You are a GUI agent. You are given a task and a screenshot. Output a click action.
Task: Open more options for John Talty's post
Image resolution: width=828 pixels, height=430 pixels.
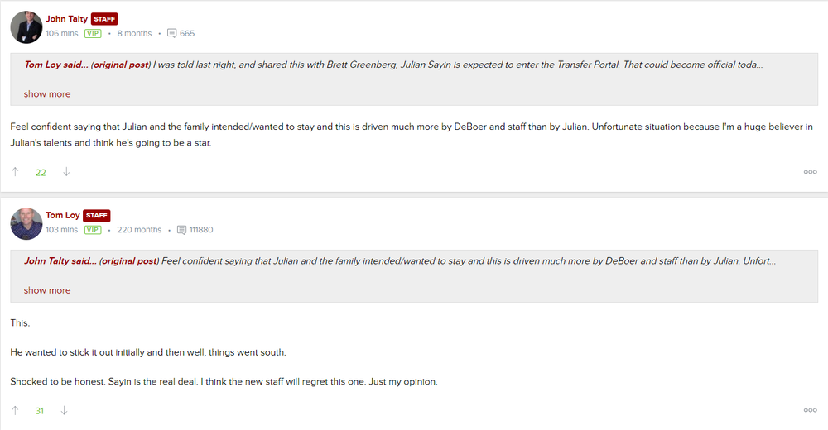coord(810,172)
